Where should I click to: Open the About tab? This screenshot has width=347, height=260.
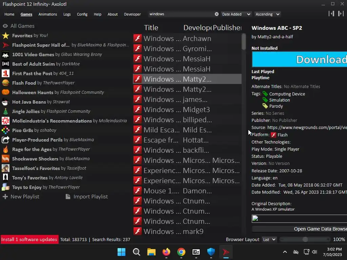[113, 14]
